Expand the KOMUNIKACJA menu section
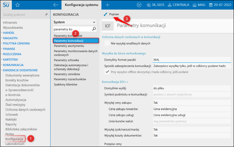This screenshot has width=234, height=147. 13,65
